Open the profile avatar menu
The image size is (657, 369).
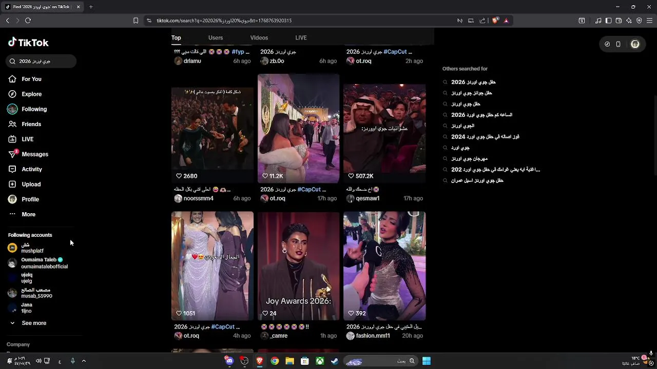tap(635, 44)
